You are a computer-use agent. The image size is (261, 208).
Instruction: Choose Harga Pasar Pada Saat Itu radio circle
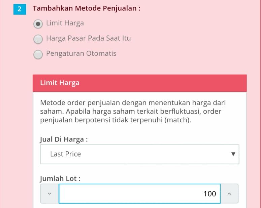point(38,39)
